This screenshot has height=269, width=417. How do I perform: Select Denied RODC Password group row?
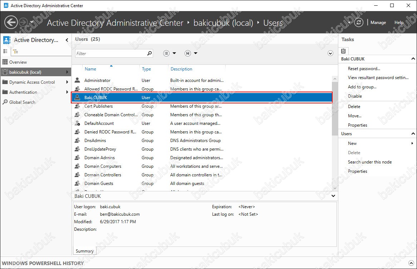click(x=202, y=132)
